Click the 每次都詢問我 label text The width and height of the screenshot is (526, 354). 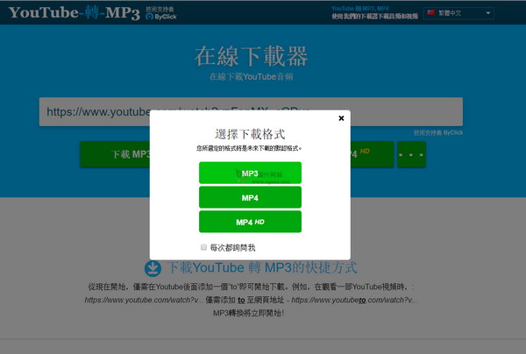pyautogui.click(x=232, y=248)
